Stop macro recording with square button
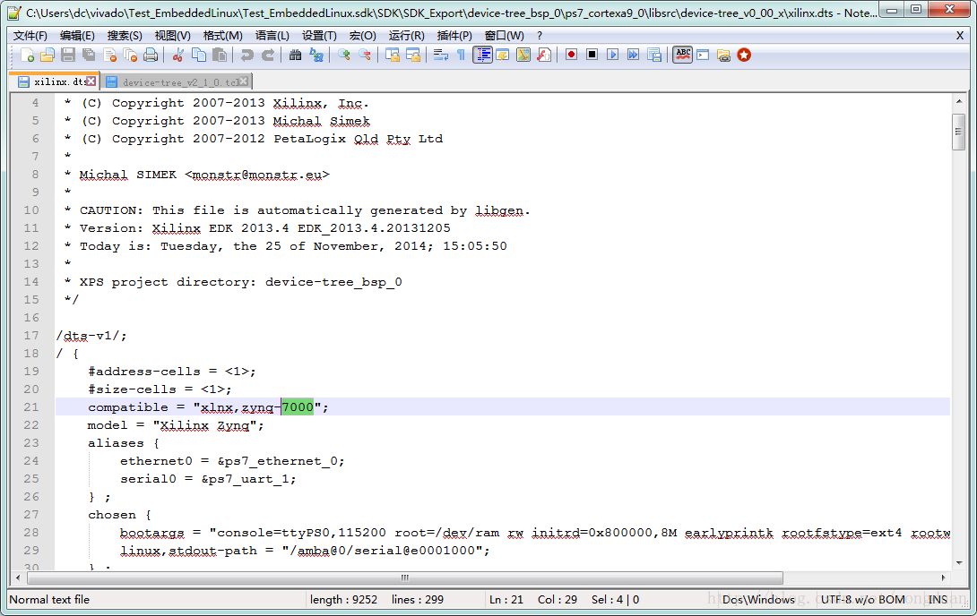This screenshot has width=977, height=616. tap(592, 56)
